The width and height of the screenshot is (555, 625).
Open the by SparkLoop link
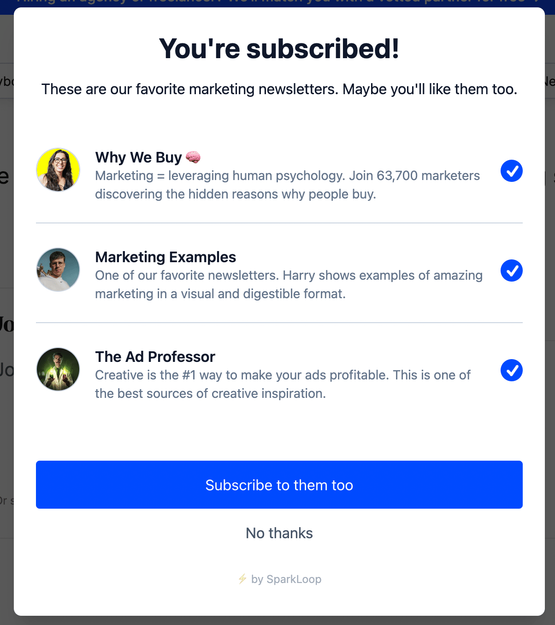pos(279,579)
